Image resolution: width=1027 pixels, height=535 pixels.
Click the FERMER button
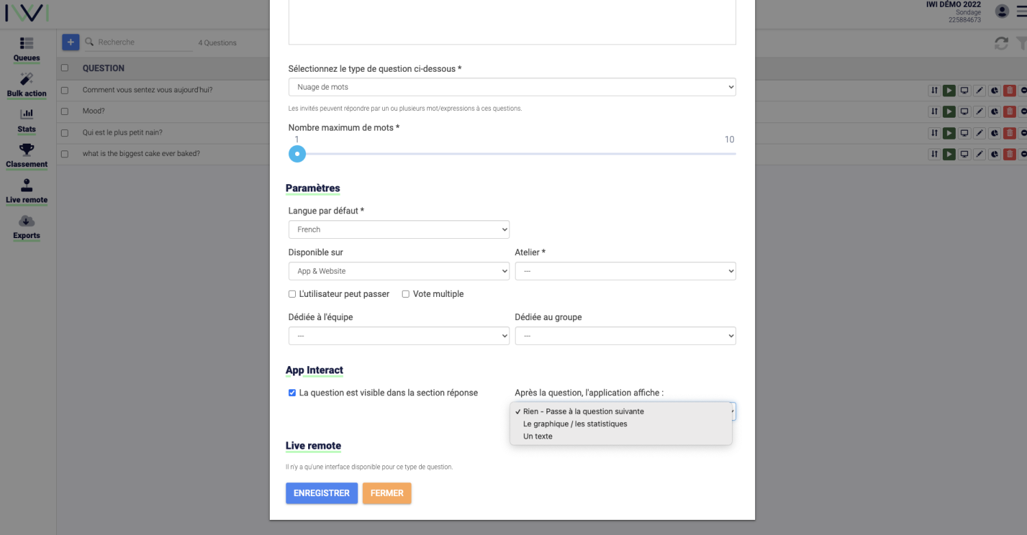click(x=387, y=493)
